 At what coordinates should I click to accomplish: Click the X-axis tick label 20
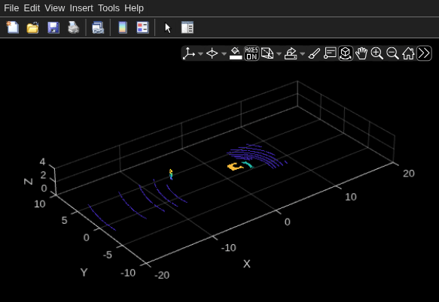tap(409, 174)
